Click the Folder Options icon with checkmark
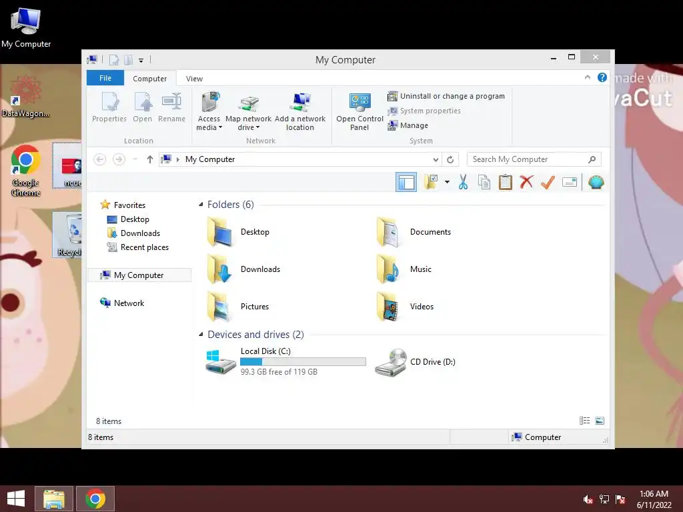Image resolution: width=683 pixels, height=512 pixels. (x=431, y=182)
